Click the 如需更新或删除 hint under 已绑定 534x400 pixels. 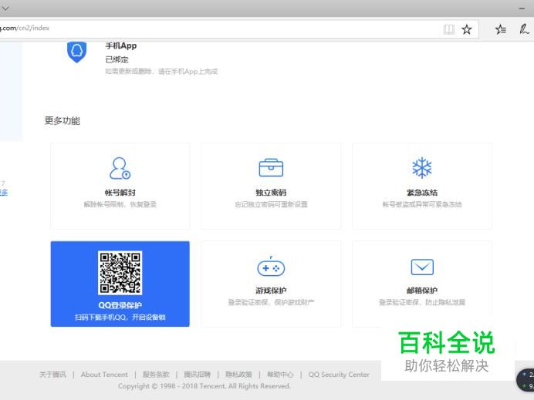coord(161,72)
